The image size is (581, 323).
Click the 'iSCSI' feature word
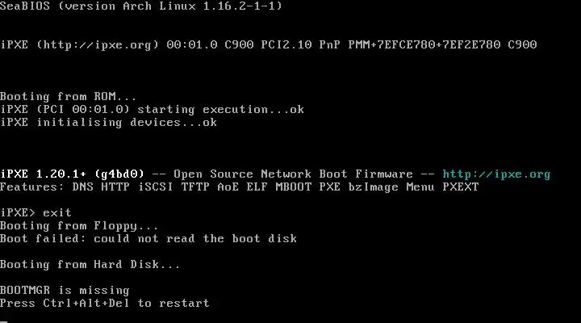point(155,187)
